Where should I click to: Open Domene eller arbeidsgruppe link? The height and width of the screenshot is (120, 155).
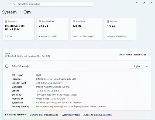[x=44, y=115]
